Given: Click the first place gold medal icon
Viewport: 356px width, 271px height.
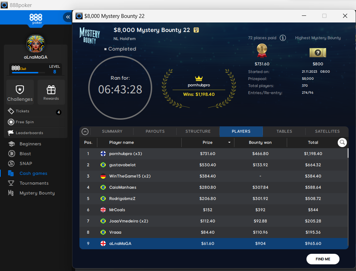Looking at the screenshot, I should tap(262, 51).
